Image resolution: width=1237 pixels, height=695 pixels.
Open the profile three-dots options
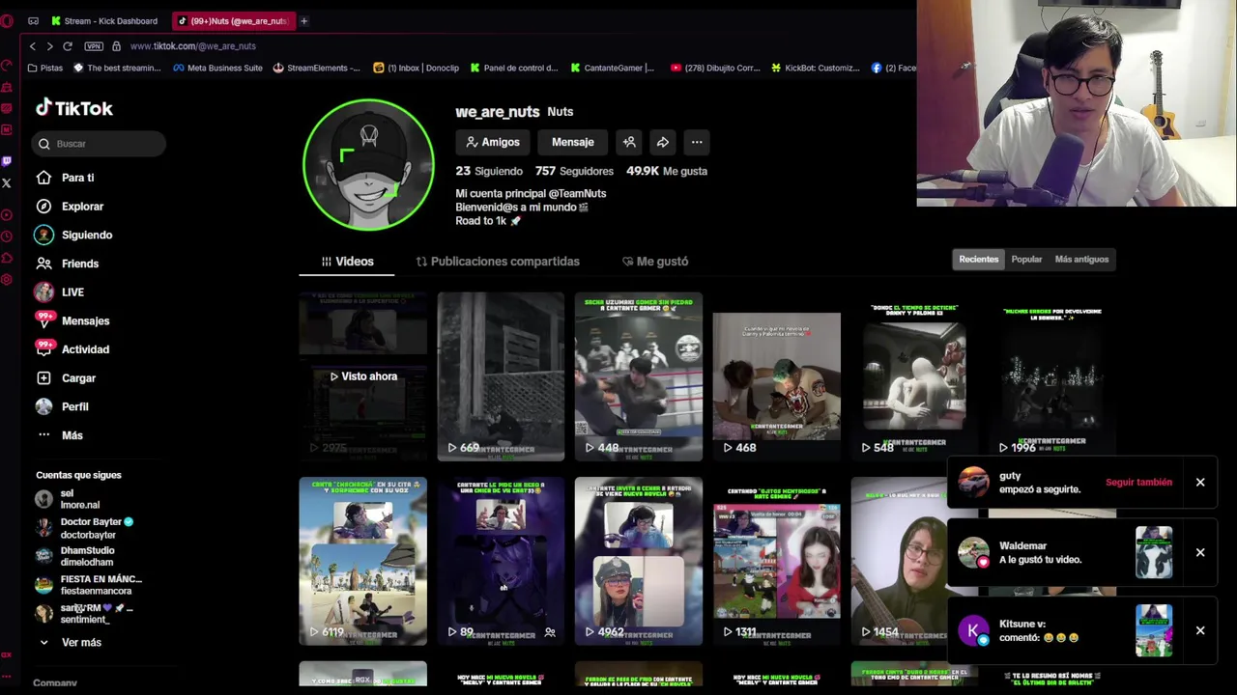click(x=697, y=142)
